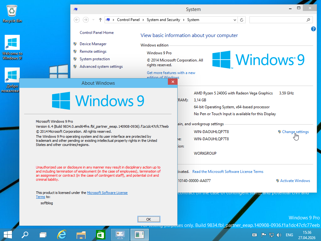
Task: Click the Forward arrow in System window
Action: (86, 20)
